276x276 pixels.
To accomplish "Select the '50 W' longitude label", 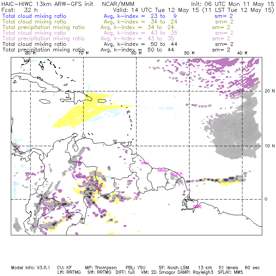I will [x=189, y=53].
